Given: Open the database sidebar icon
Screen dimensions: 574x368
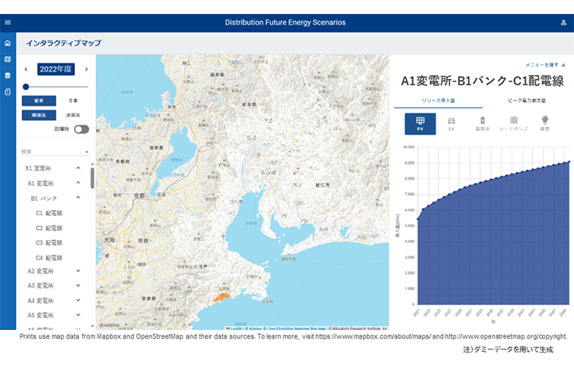Looking at the screenshot, I should (8, 75).
